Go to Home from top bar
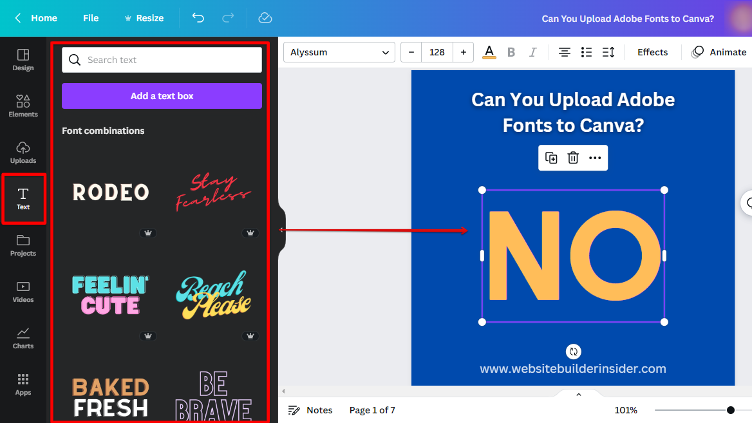752x423 pixels. point(43,18)
